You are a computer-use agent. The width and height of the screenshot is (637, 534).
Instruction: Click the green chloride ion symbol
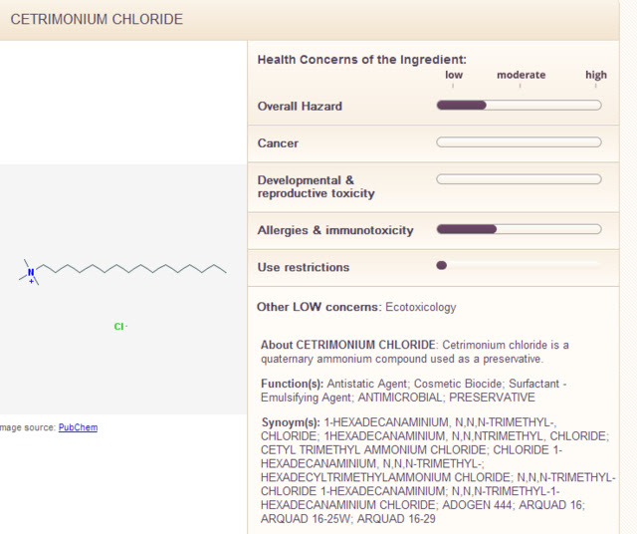118,326
